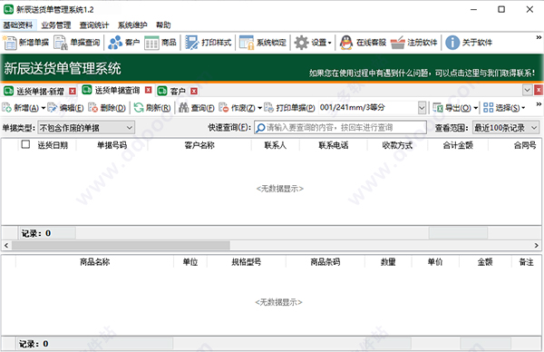The width and height of the screenshot is (544, 352).
Task: Click 删除(D) delete button
Action: pos(107,108)
